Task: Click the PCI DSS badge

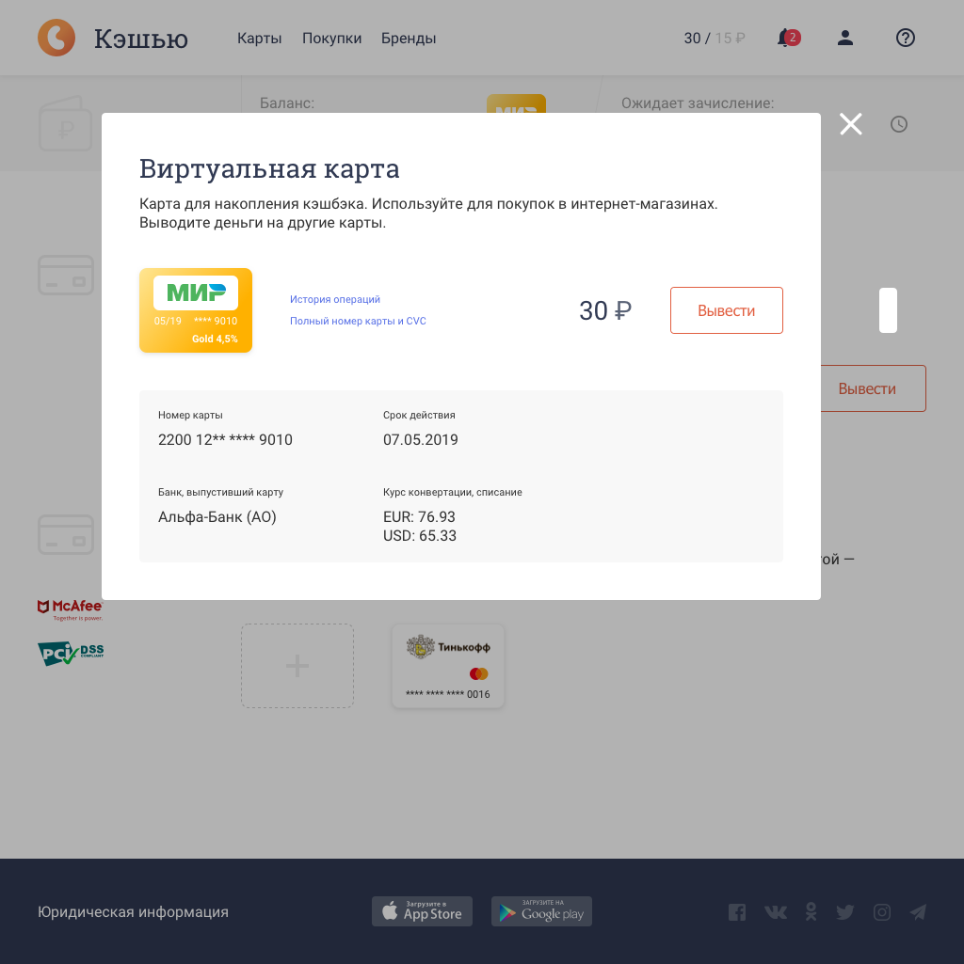Action: [x=71, y=653]
